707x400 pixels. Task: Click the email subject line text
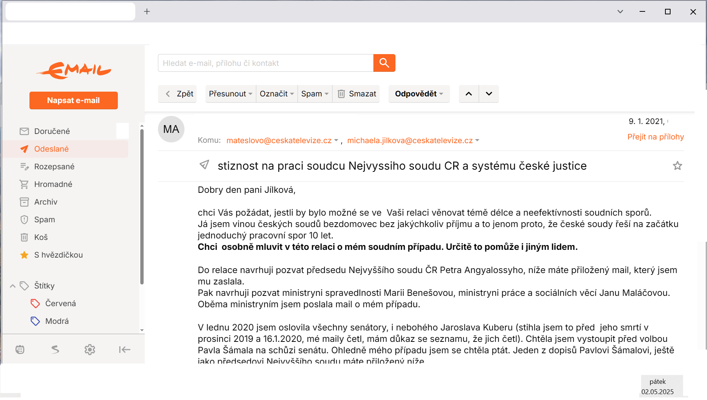pyautogui.click(x=402, y=166)
